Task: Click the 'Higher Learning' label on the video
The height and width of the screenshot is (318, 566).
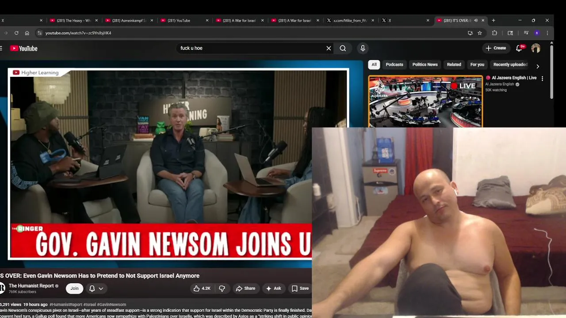Action: click(41, 72)
